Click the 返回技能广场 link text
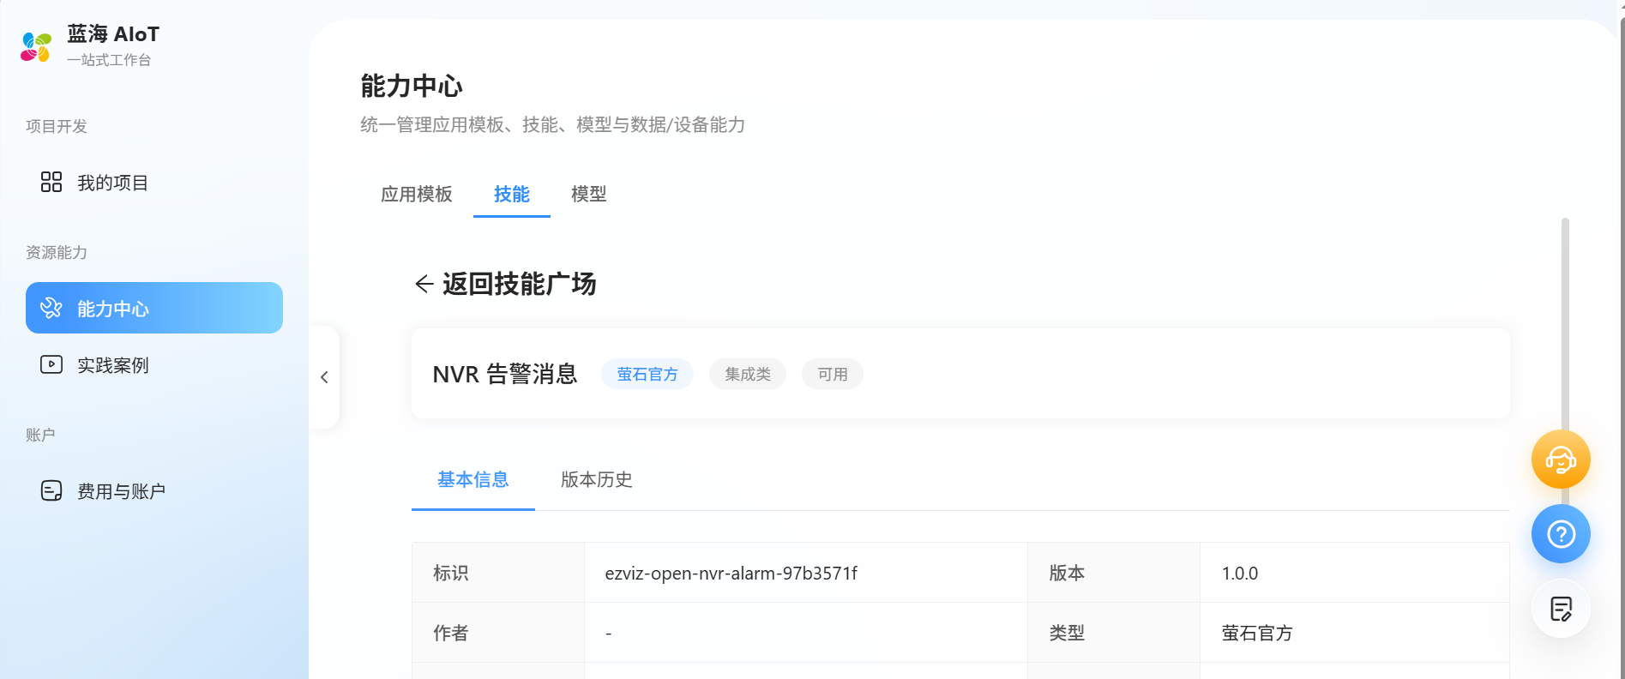1625x679 pixels. pyautogui.click(x=520, y=284)
